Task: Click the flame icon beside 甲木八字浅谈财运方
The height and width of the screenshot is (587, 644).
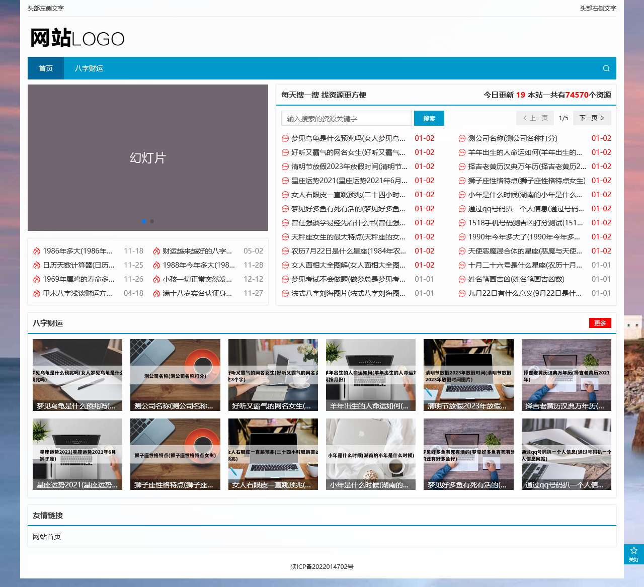Action: point(37,293)
